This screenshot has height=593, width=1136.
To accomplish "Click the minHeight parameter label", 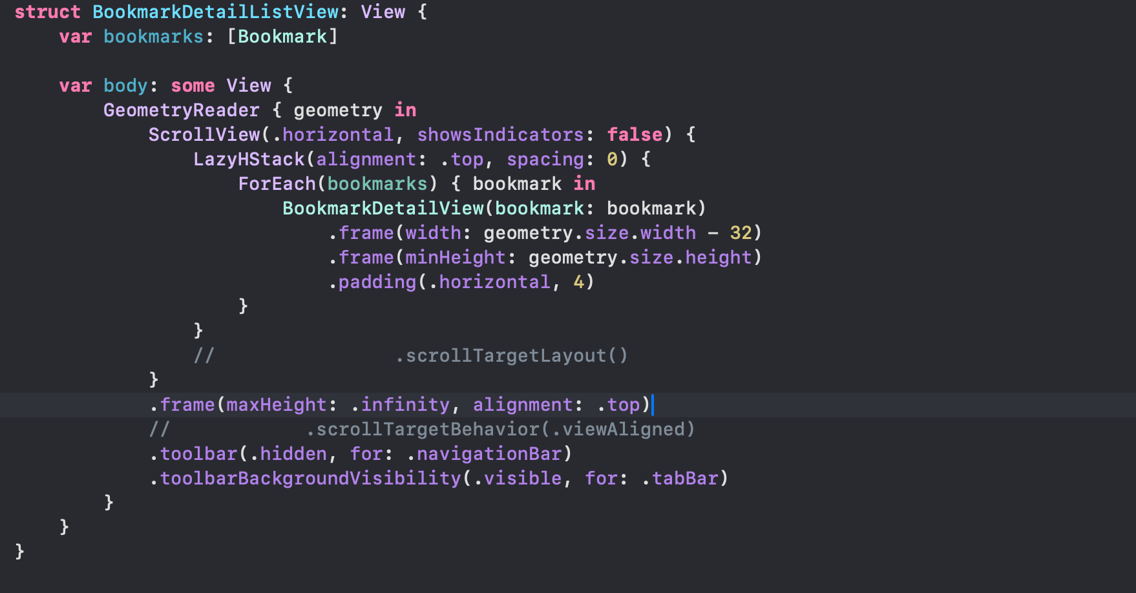I will click(455, 258).
